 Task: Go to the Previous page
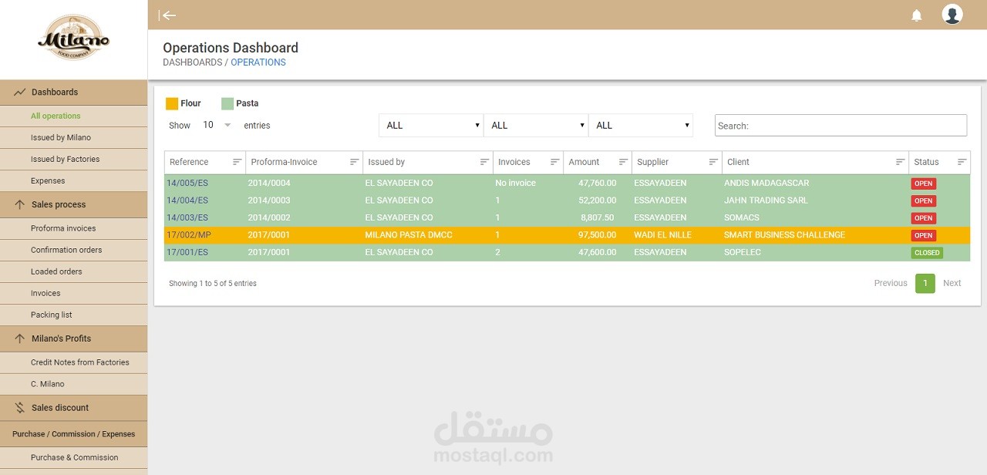pyautogui.click(x=891, y=284)
